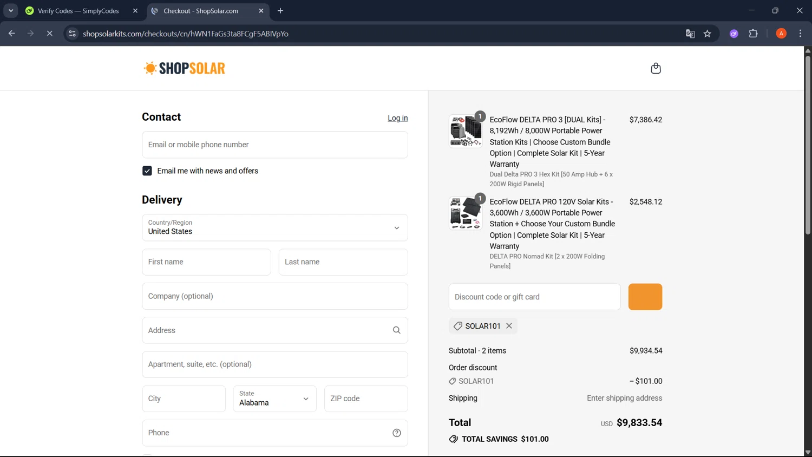This screenshot has height=457, width=812.
Task: Toggle Email me with news and offers
Action: point(147,171)
